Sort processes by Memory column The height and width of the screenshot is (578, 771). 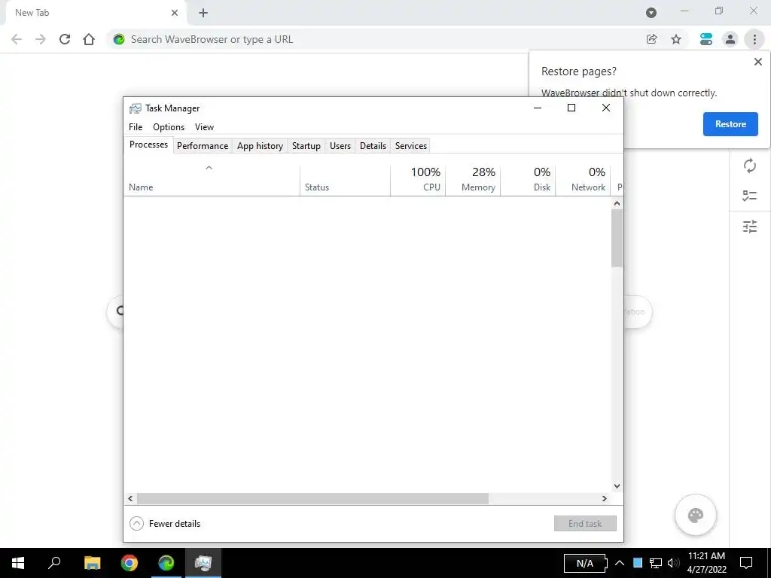pos(473,180)
